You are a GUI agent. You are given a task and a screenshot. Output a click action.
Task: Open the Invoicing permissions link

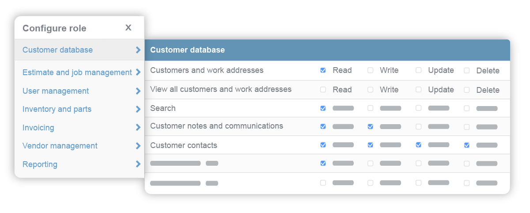pyautogui.click(x=38, y=128)
